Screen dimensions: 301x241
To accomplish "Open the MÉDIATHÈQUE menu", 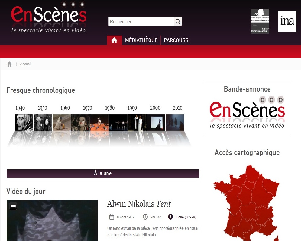I will coord(141,40).
